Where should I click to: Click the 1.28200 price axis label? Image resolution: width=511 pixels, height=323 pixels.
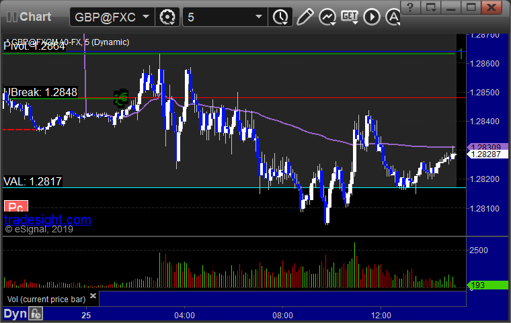pos(485,179)
